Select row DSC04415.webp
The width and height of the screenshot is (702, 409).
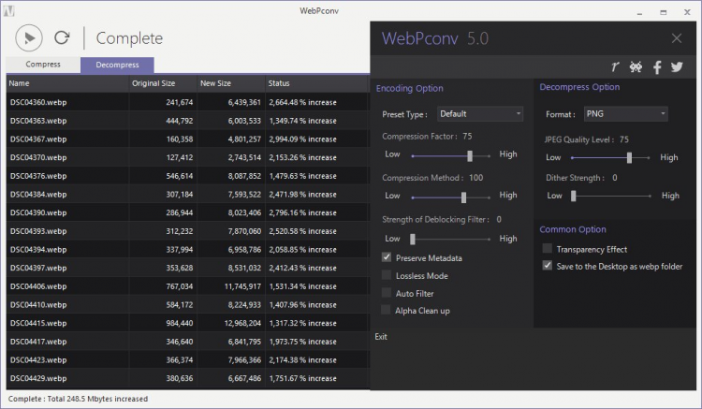188,323
